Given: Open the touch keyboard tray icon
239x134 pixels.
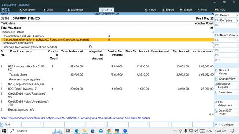Looking at the screenshot, I should pos(202,131).
